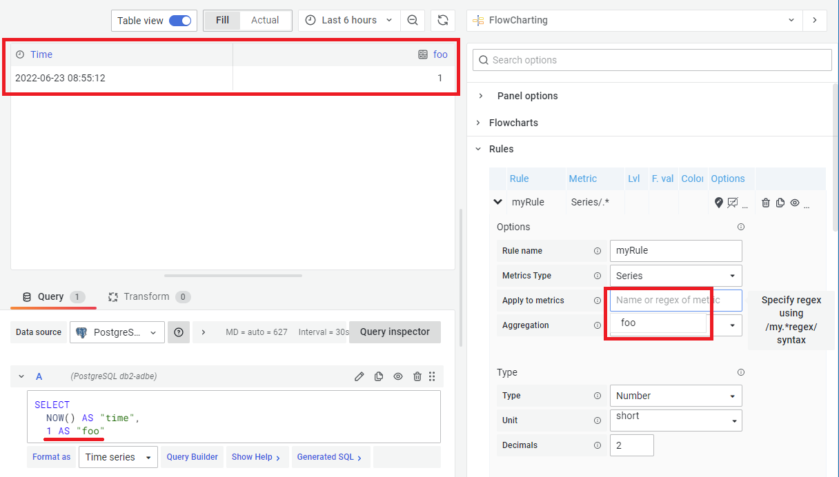The height and width of the screenshot is (477, 839).
Task: Open the Unit short dropdown
Action: click(x=676, y=420)
